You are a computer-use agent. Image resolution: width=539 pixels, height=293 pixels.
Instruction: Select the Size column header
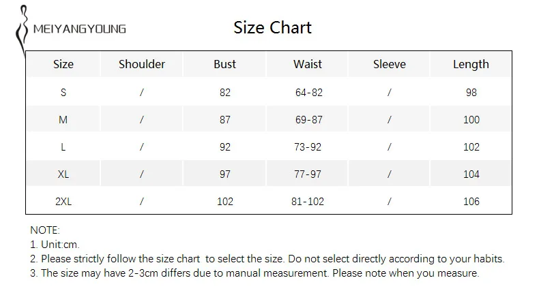click(x=63, y=64)
